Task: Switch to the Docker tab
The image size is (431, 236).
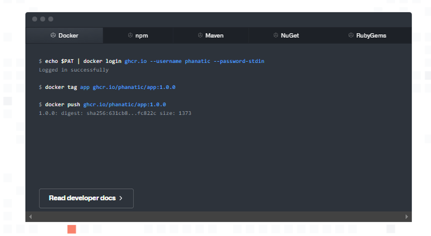Action: pyautogui.click(x=64, y=35)
